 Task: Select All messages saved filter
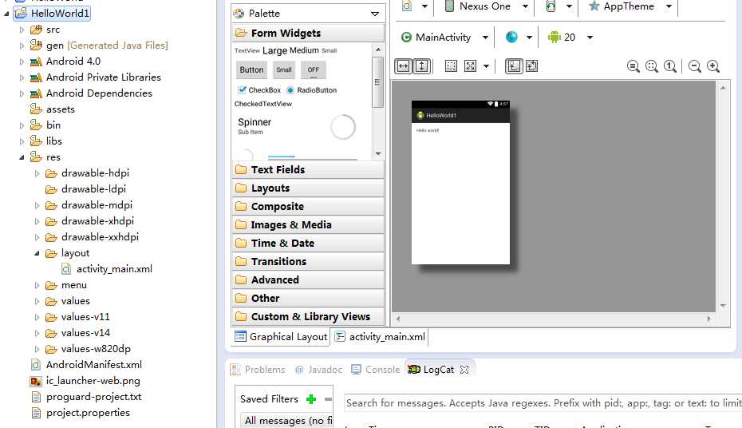point(286,421)
